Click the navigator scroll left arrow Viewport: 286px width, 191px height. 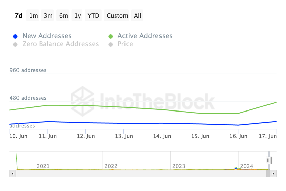[x=13, y=174]
